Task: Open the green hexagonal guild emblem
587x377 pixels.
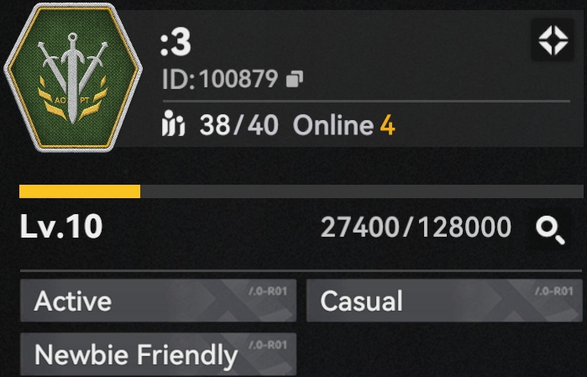Action: (x=72, y=76)
